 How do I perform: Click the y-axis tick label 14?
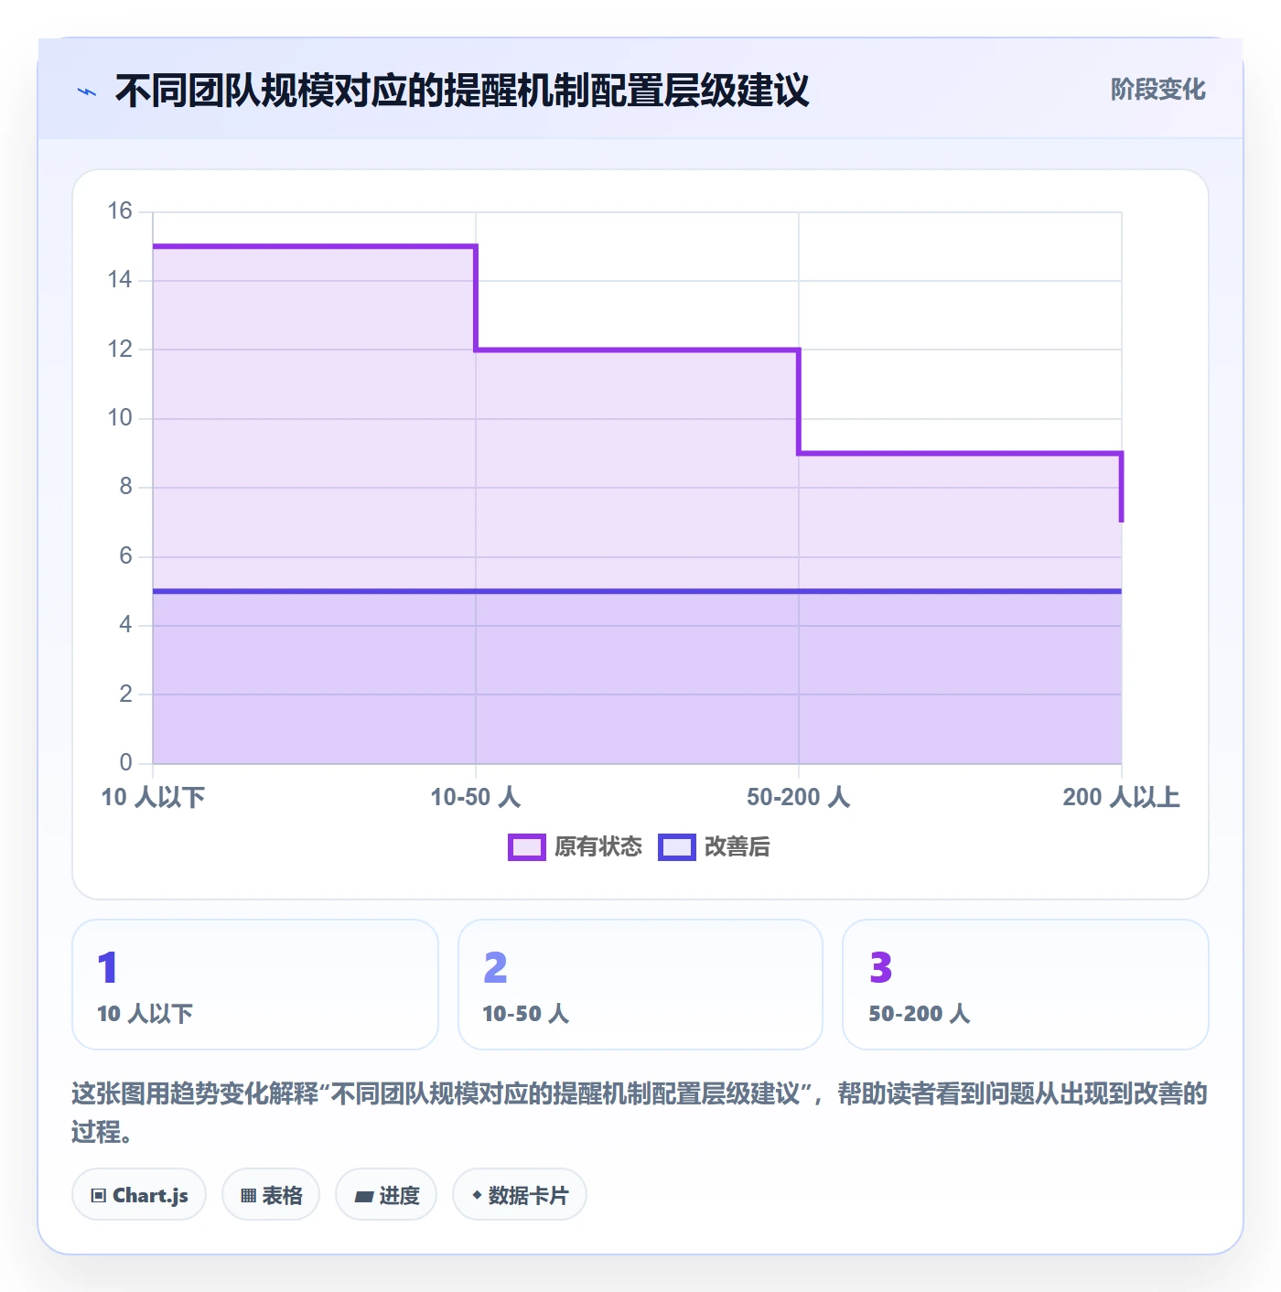click(120, 280)
